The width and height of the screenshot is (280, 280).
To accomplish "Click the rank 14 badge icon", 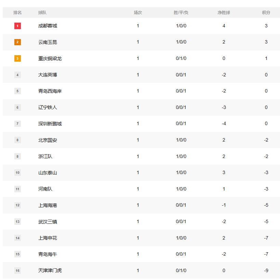I will (x=17, y=238).
